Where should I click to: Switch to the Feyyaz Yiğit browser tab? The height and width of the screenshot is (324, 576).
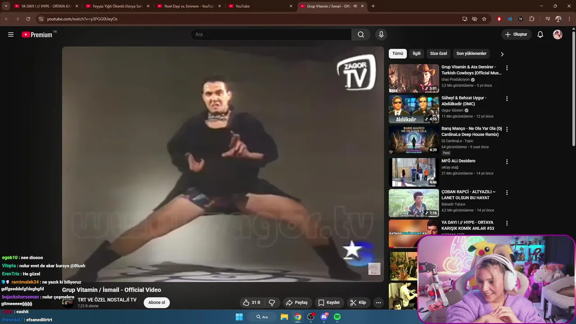pyautogui.click(x=117, y=6)
